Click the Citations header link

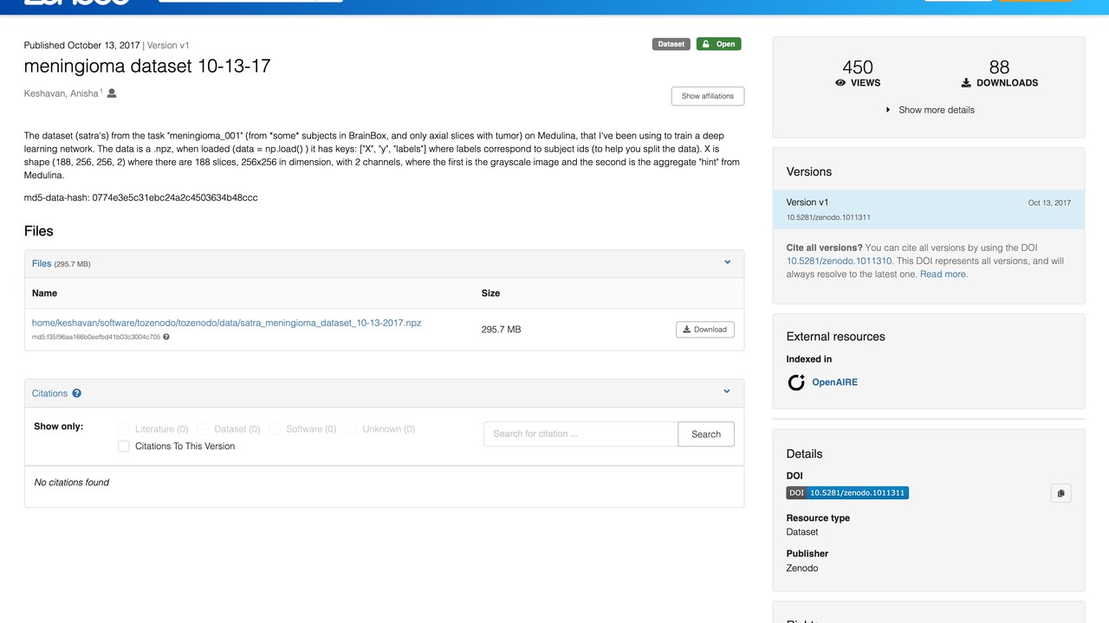coord(49,394)
